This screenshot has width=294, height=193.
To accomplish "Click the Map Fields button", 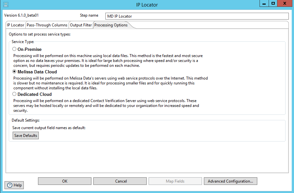I will point(175,181).
